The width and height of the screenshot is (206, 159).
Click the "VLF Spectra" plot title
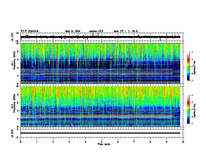click(x=29, y=31)
